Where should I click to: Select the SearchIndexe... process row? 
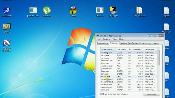[x=129, y=82]
